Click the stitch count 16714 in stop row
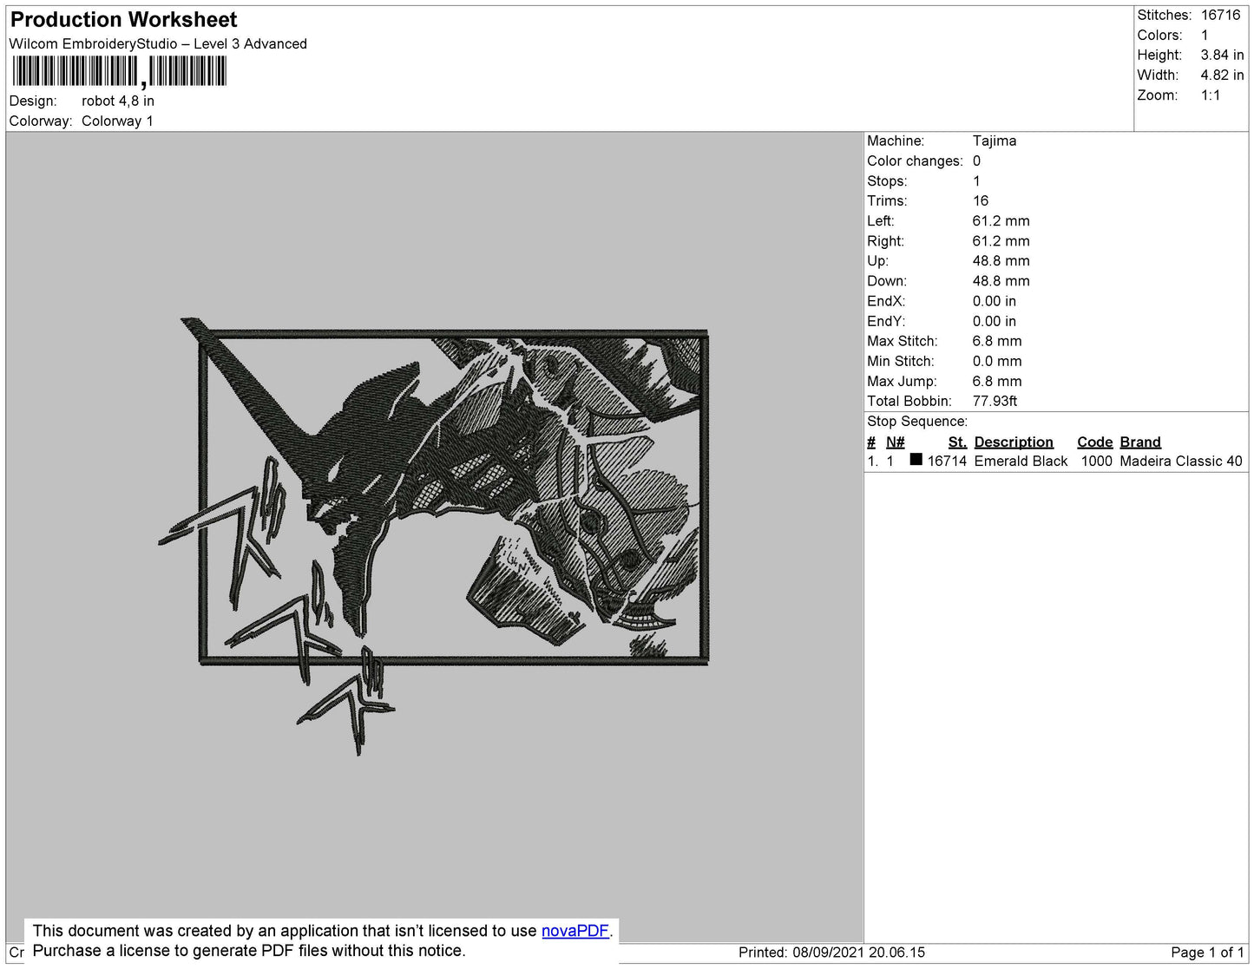Viewport: 1254px width, 969px height. (x=947, y=462)
